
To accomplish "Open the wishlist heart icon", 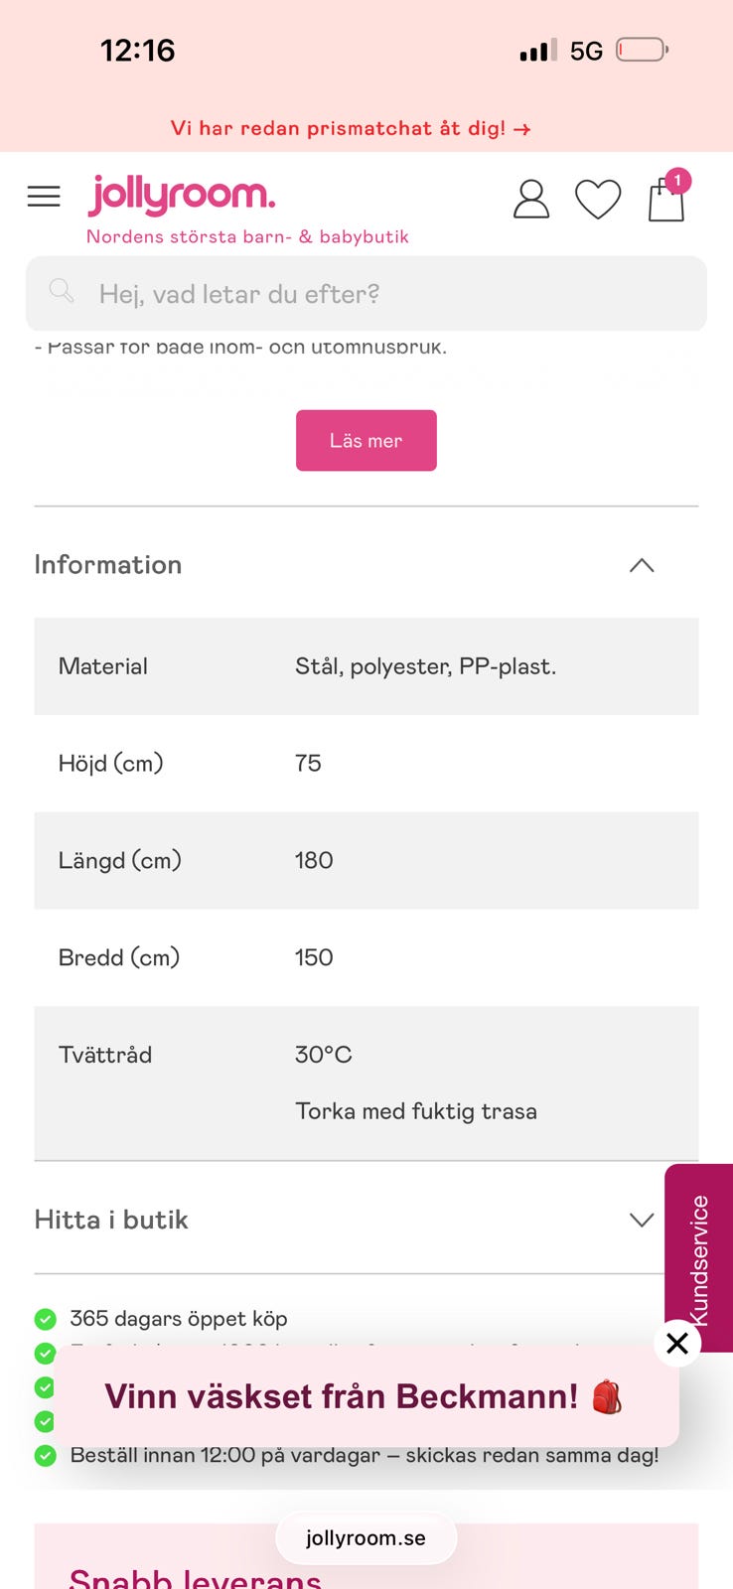I will click(598, 199).
